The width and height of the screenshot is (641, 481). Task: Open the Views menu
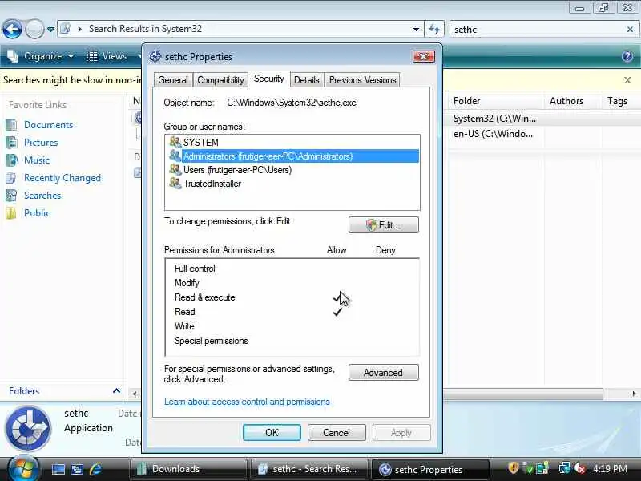click(x=107, y=56)
